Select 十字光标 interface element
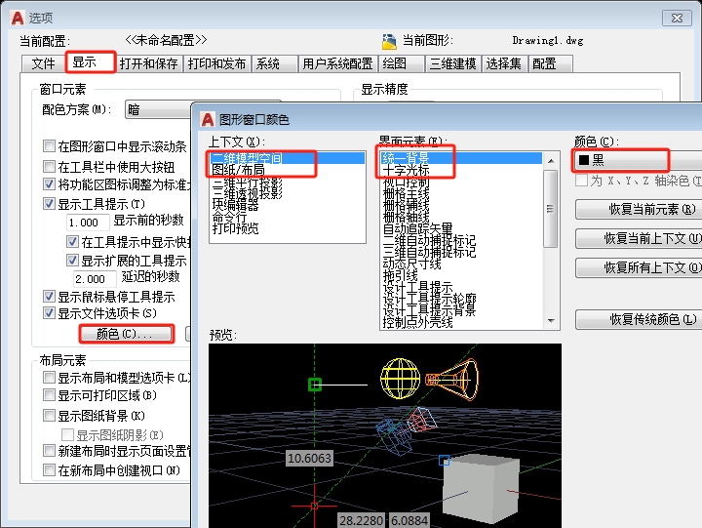 461,170
